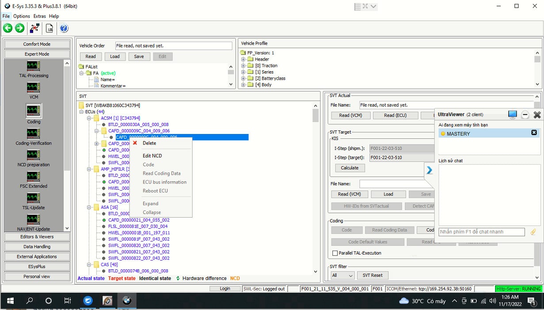Click the red X Delete icon

(x=135, y=143)
